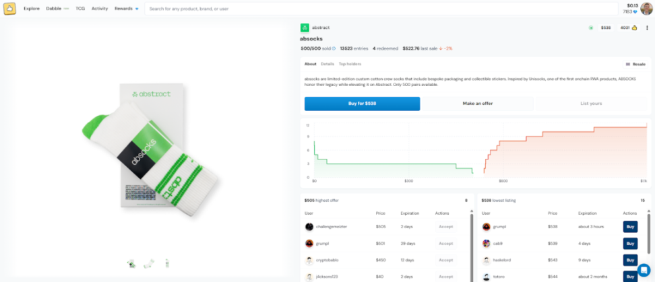Click Make an offer button
This screenshot has width=655, height=282.
[478, 104]
